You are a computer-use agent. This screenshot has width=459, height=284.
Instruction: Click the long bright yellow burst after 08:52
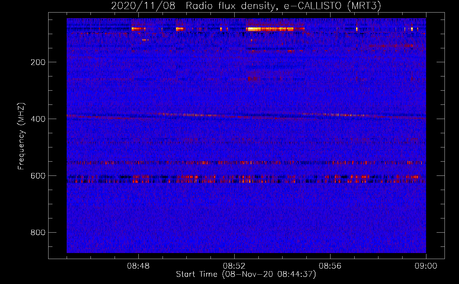pyautogui.click(x=275, y=29)
